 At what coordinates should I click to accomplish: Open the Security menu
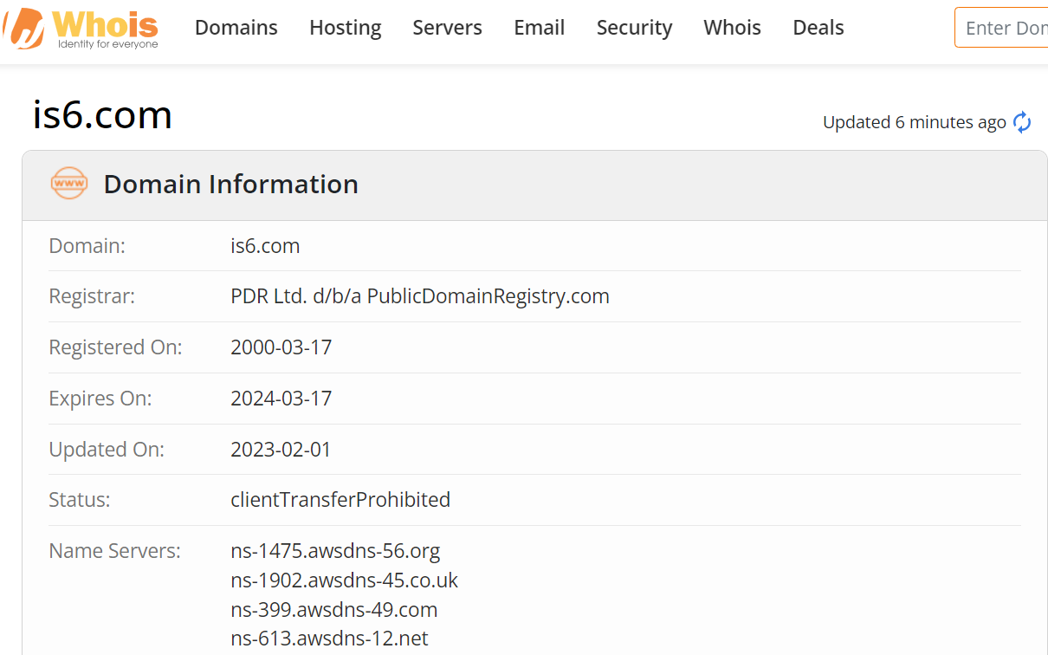[635, 28]
